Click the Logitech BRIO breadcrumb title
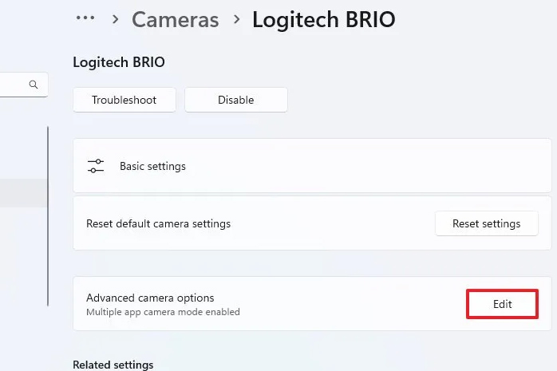 point(323,19)
